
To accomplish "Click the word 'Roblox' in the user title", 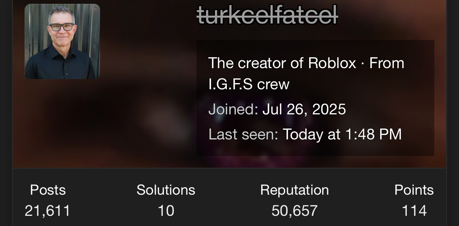I will tap(332, 63).
